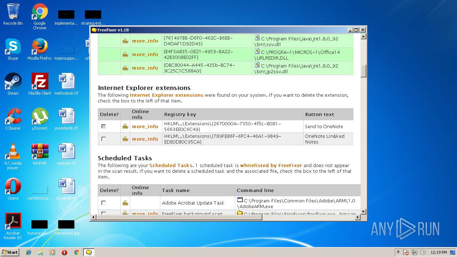
Task: Select the Opera desktop shortcut
Action: click(13, 189)
